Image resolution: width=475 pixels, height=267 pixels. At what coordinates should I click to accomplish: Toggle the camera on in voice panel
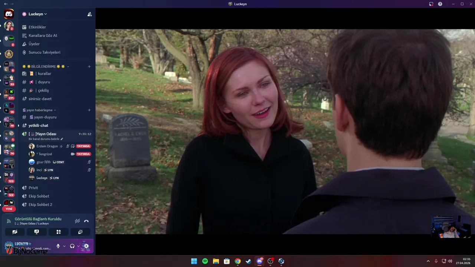(x=15, y=232)
